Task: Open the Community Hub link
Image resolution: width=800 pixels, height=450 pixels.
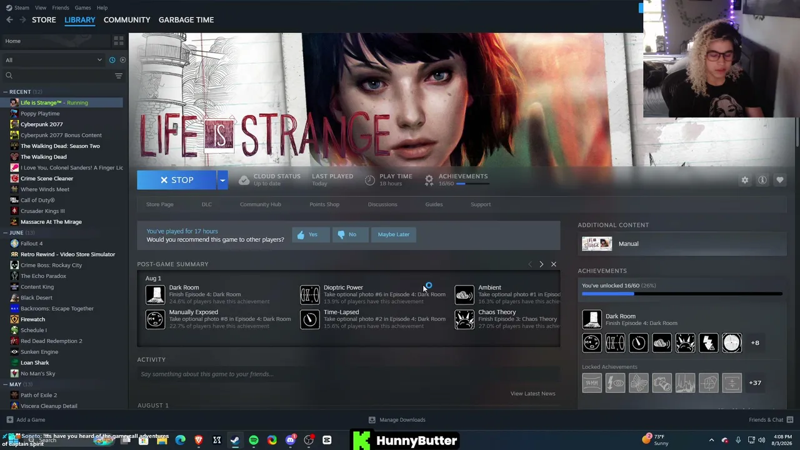Action: point(261,204)
